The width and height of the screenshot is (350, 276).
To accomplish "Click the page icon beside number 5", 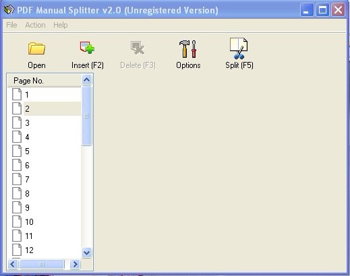I will (x=17, y=151).
